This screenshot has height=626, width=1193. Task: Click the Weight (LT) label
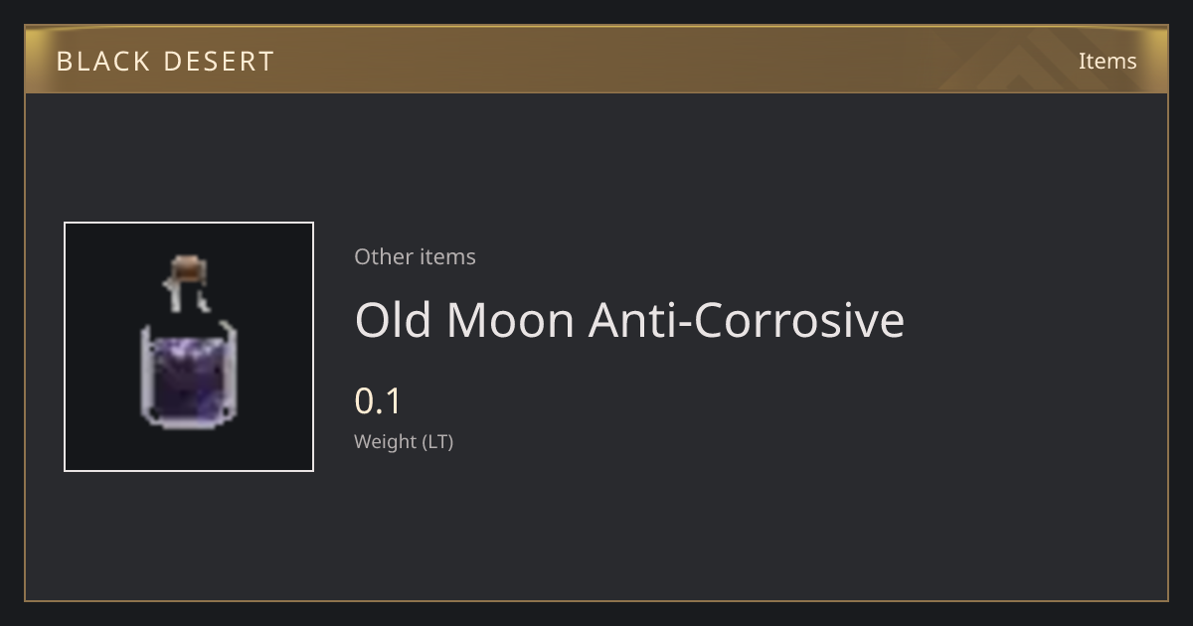pyautogui.click(x=404, y=442)
